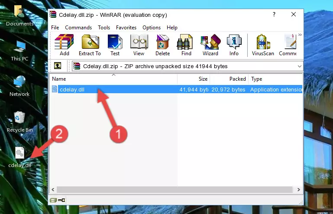Screen dimensions: 333x214
Task: Go up one folder level
Action: 58,66
